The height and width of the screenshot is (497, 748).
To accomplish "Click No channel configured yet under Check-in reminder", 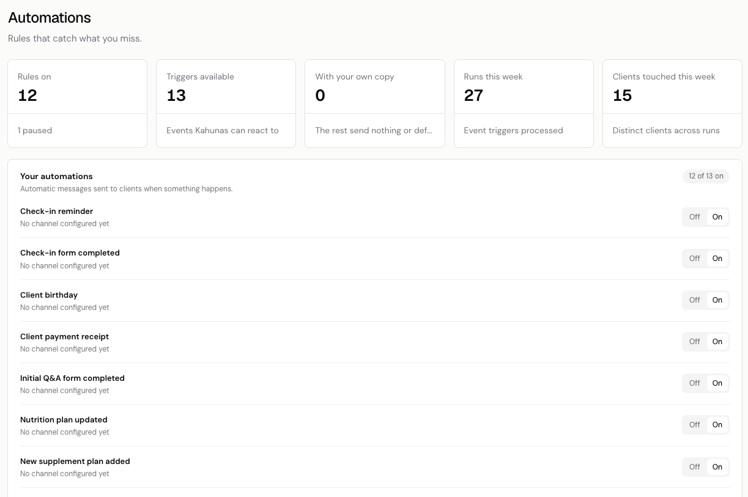I will [x=65, y=224].
